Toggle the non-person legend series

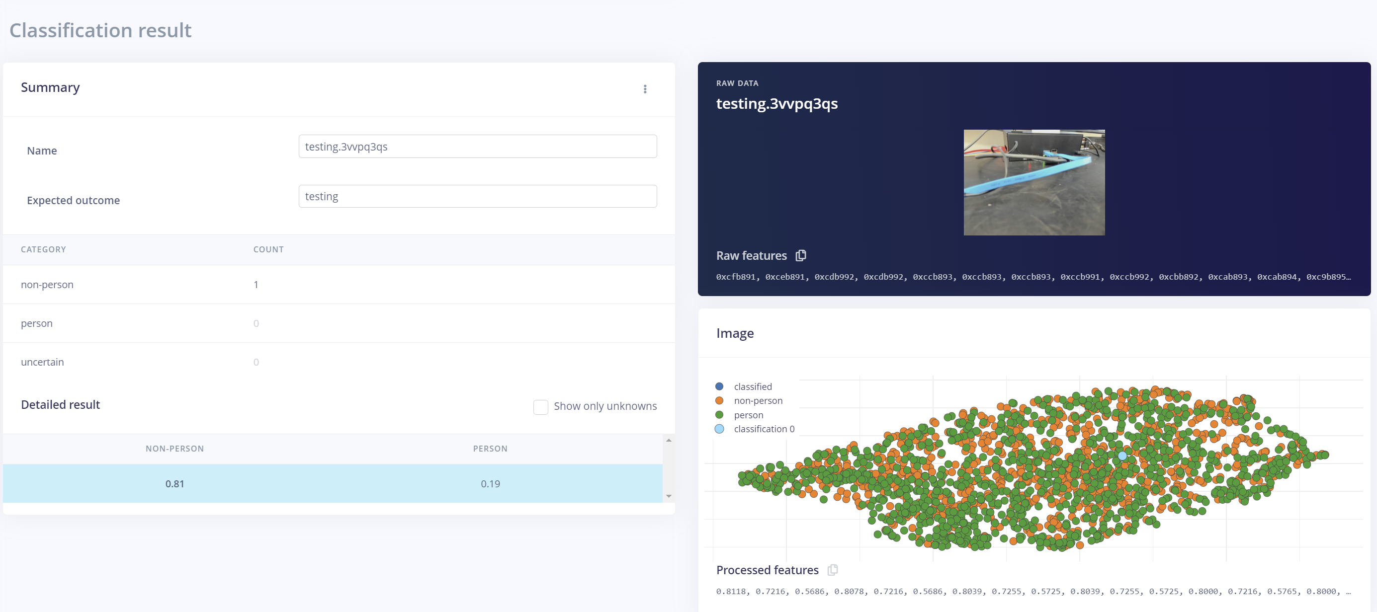(758, 400)
